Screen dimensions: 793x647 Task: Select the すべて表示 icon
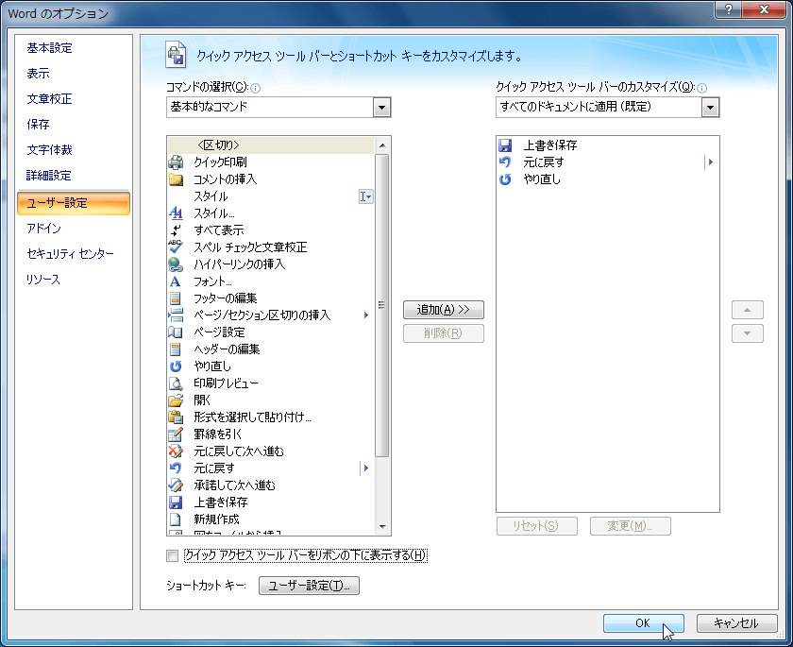coord(176,230)
